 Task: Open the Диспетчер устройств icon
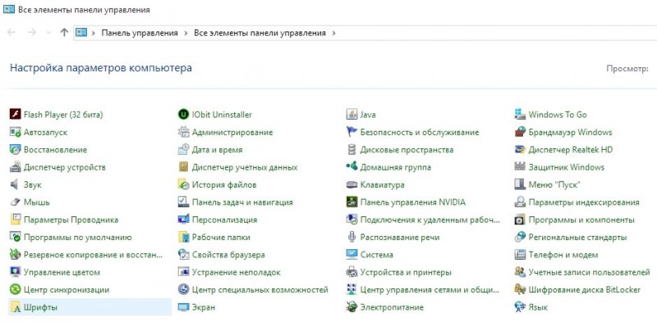click(x=16, y=167)
